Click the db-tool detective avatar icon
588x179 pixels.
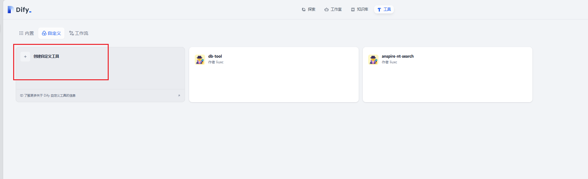(200, 59)
